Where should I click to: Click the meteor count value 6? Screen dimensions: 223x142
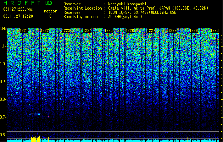click(50, 16)
